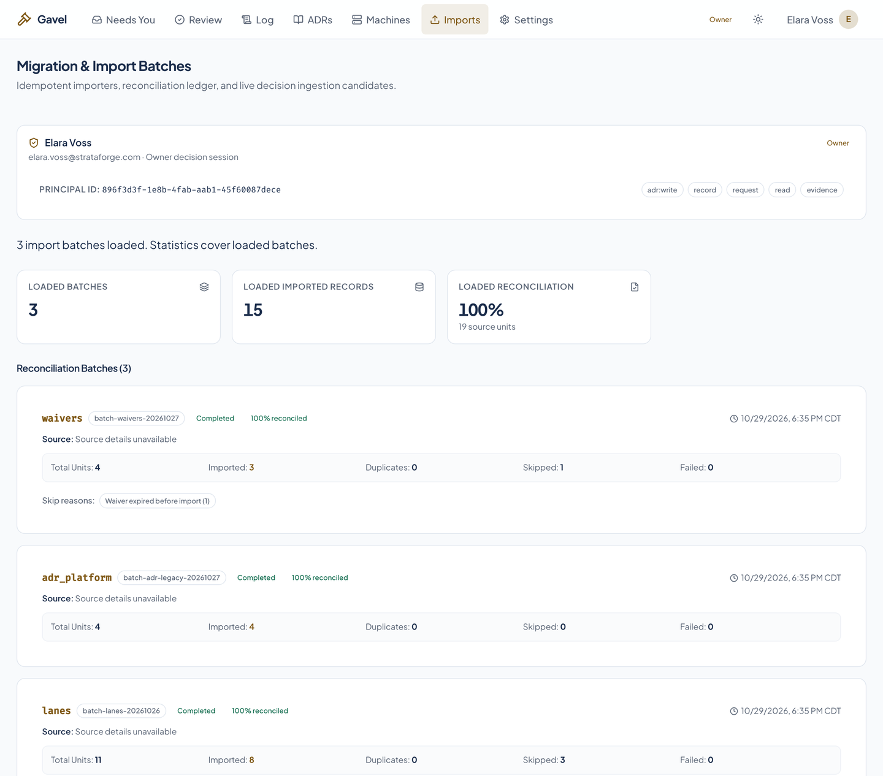Click the adr:write permission chip
Viewport: 883px width, 776px height.
click(x=662, y=190)
